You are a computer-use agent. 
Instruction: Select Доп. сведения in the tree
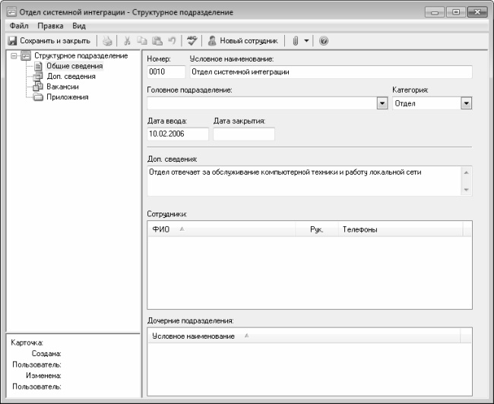click(71, 77)
